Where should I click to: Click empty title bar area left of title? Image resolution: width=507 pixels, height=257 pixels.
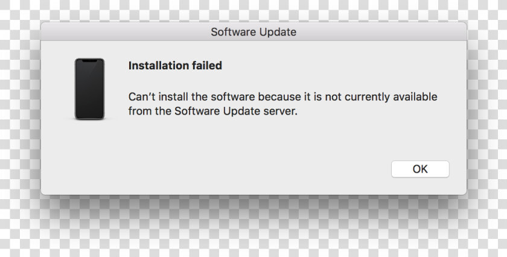(x=126, y=32)
